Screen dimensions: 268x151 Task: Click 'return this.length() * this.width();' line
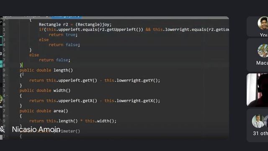(x=73, y=121)
